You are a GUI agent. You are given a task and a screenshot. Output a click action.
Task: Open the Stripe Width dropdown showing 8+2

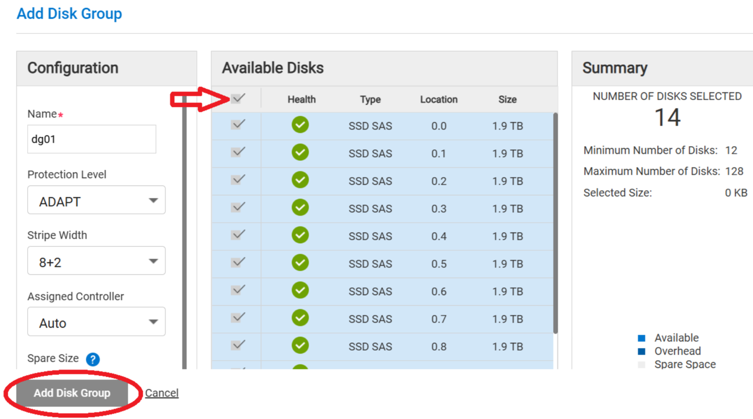96,260
